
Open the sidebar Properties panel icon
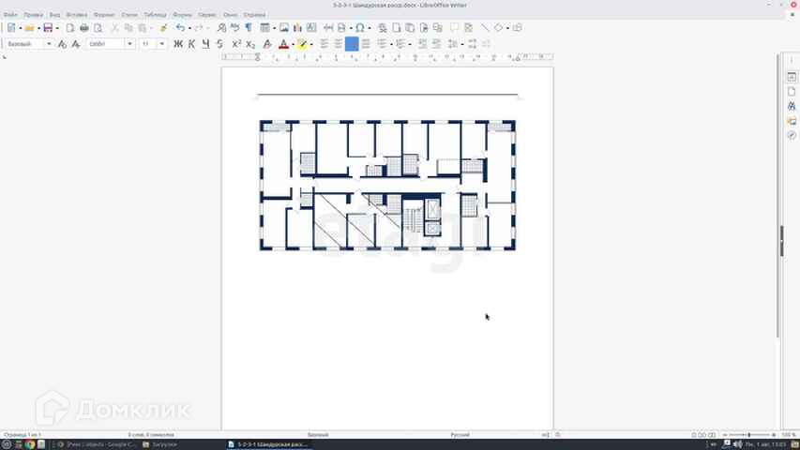[792, 77]
